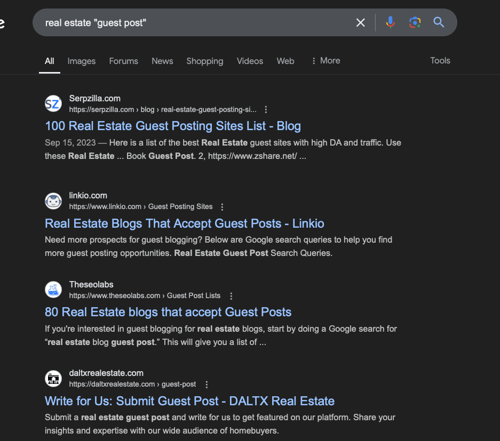Open options menu for Linkio result
500x441 pixels.
[223, 207]
